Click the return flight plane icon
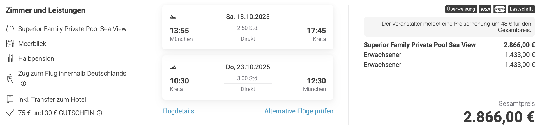The width and height of the screenshot is (540, 125). (173, 67)
